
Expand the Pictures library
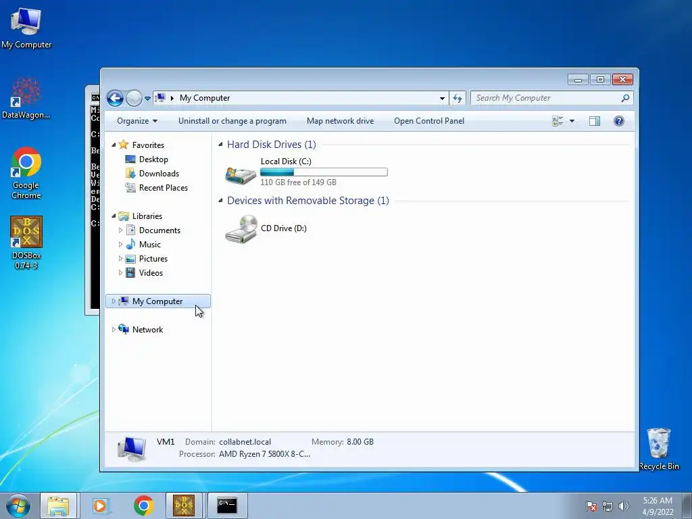click(x=120, y=259)
